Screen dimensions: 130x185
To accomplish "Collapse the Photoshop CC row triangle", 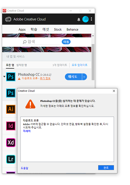I will (x=4, y=77).
